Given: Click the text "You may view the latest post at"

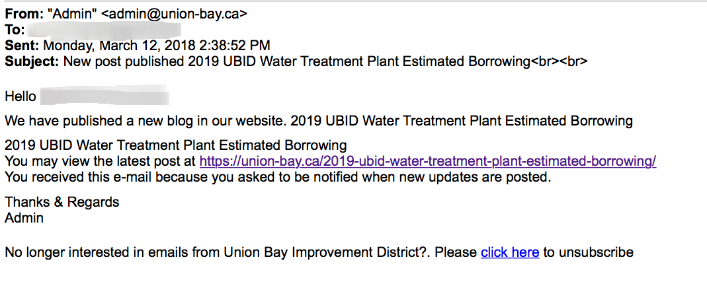Looking at the screenshot, I should [x=101, y=161].
